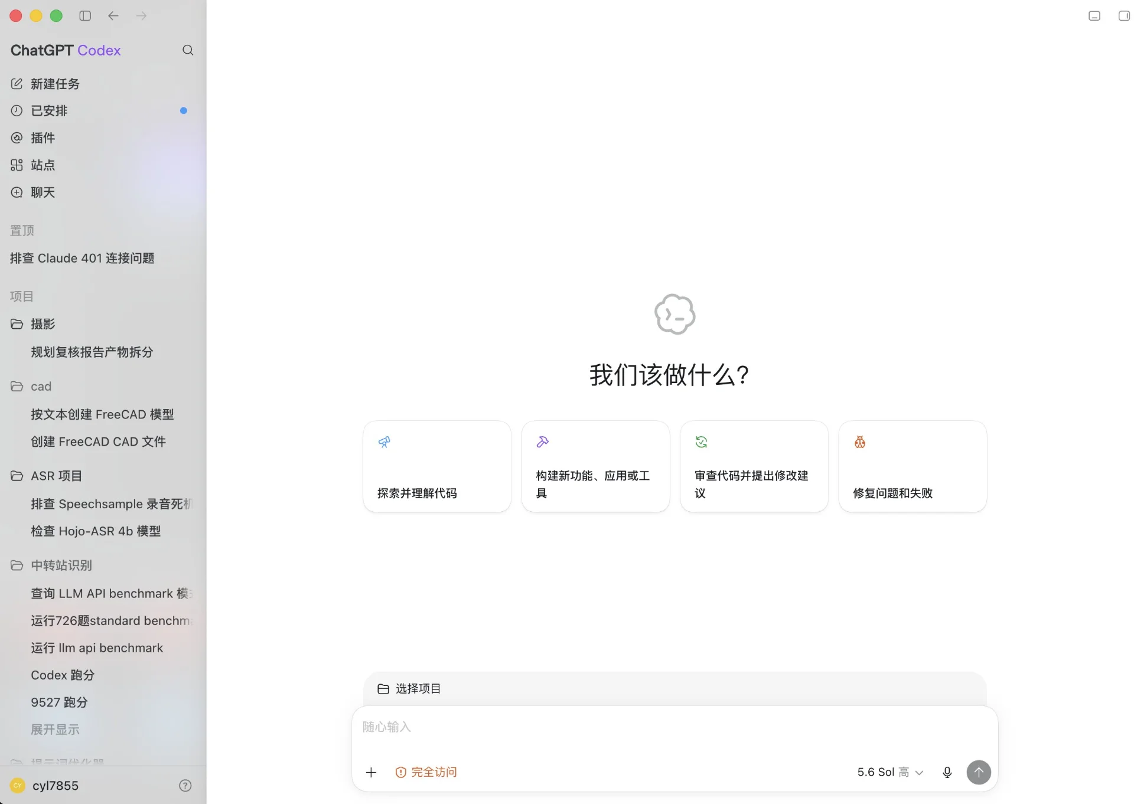
Task: Toggle the right side panel icon
Action: 1125,16
